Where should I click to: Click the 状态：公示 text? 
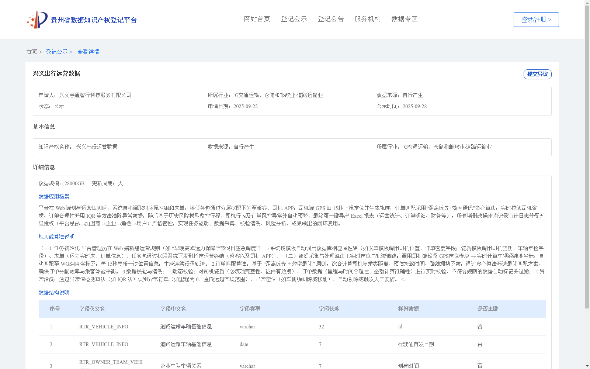[x=52, y=106]
